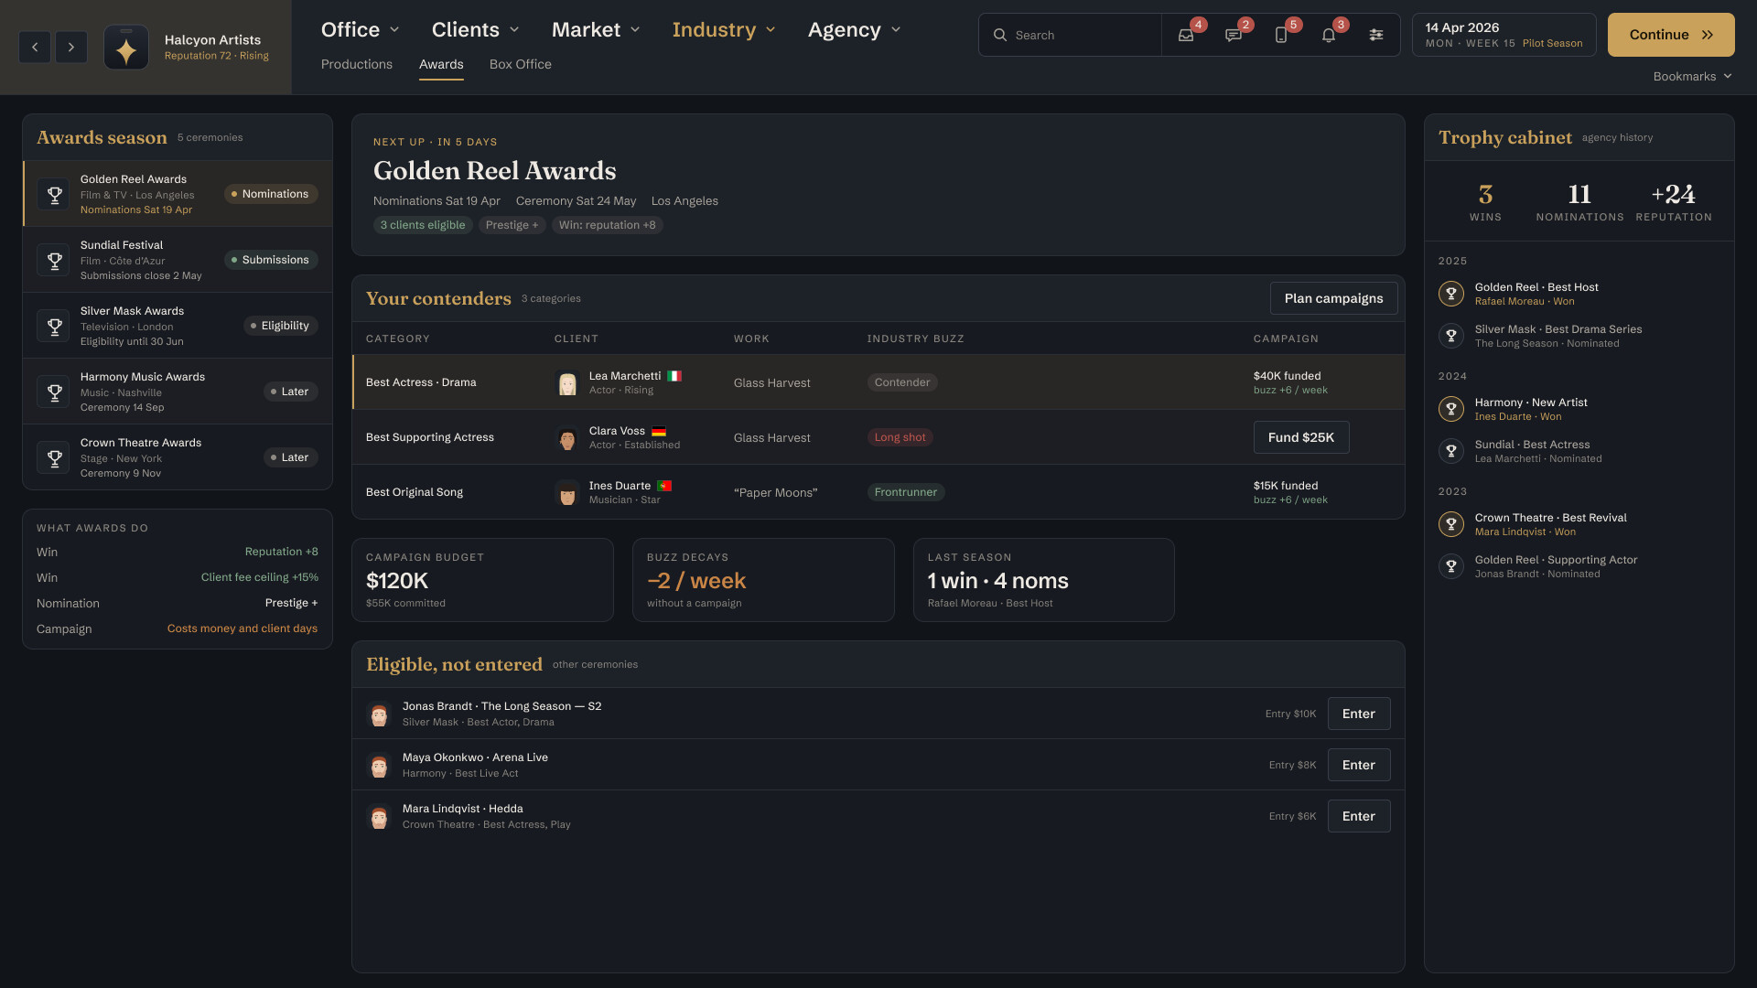
Task: Open the messages chat icon
Action: pyautogui.click(x=1234, y=35)
